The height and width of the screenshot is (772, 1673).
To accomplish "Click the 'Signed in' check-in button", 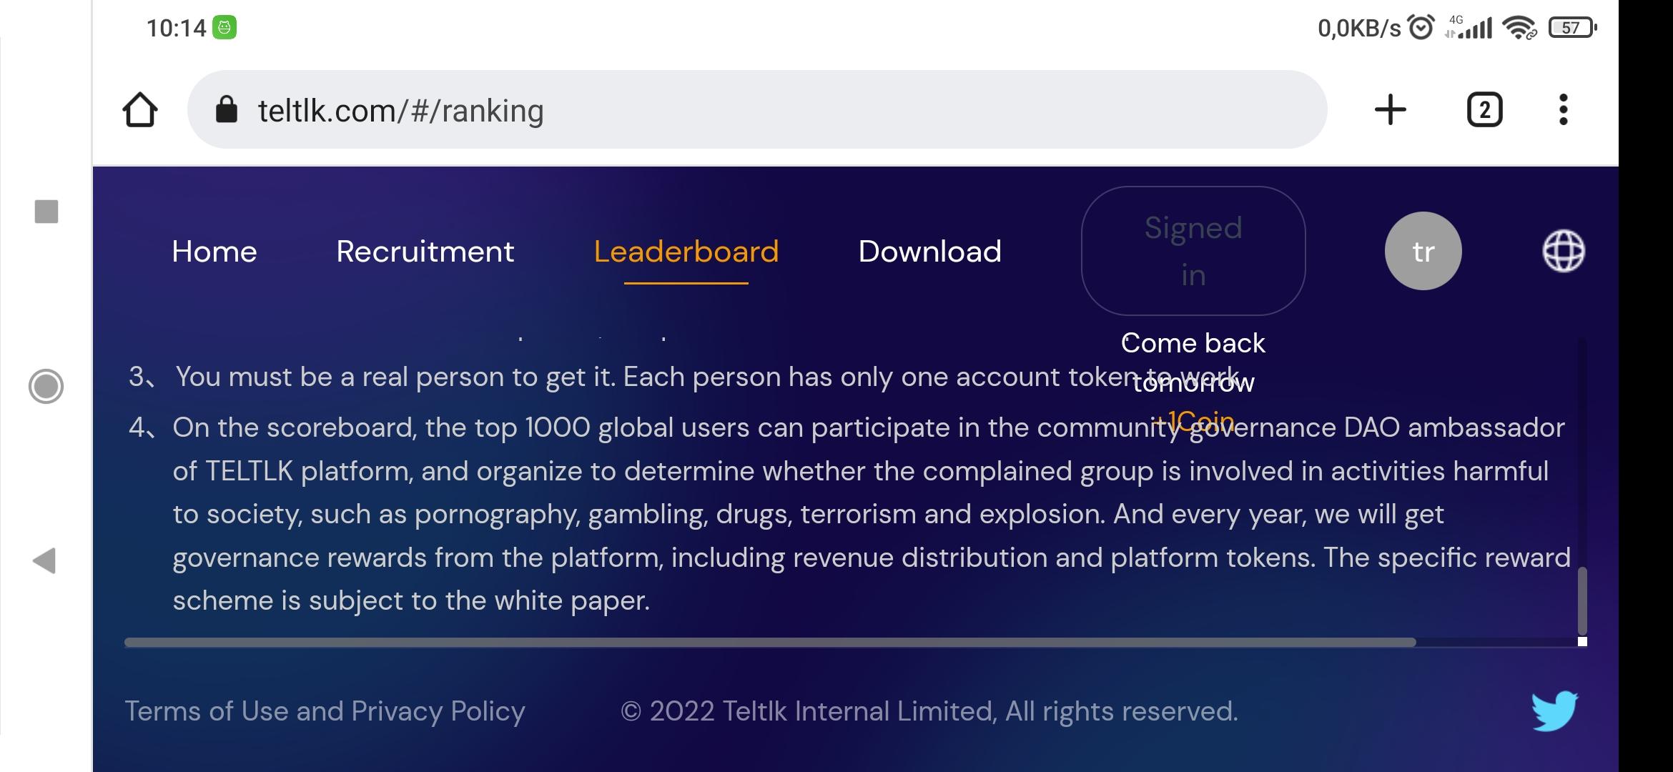I will [1193, 251].
